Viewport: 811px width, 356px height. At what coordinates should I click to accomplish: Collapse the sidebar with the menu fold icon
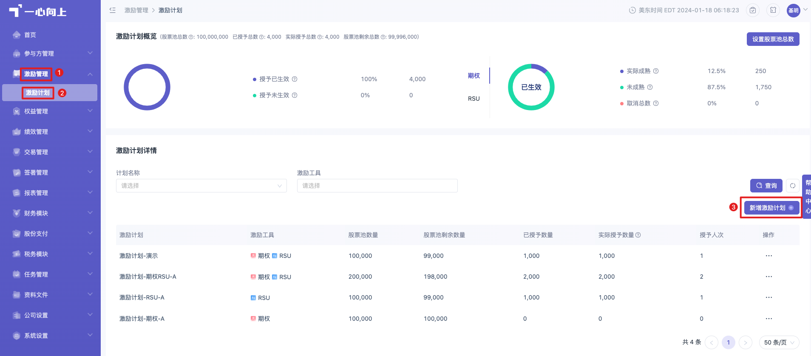pyautogui.click(x=113, y=10)
